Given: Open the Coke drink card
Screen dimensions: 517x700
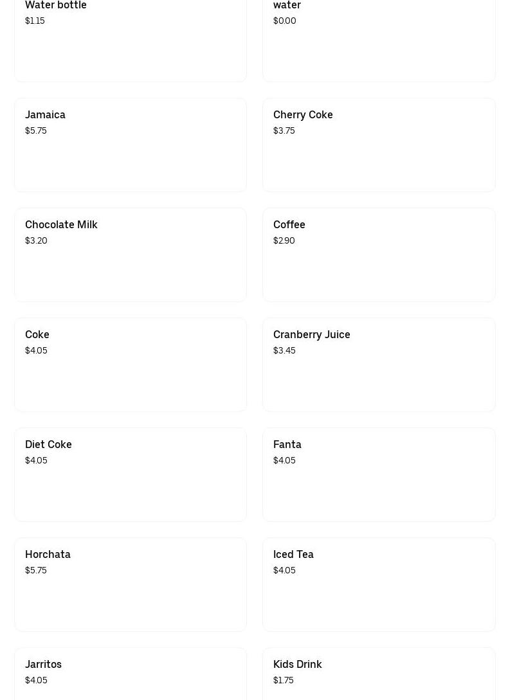Looking at the screenshot, I should click(x=131, y=364).
